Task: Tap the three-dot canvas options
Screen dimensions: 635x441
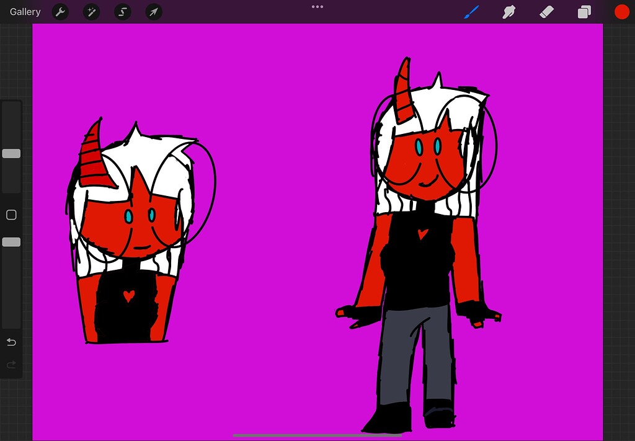Action: click(317, 6)
